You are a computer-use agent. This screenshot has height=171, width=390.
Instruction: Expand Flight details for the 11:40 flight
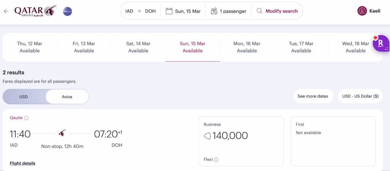(22, 163)
